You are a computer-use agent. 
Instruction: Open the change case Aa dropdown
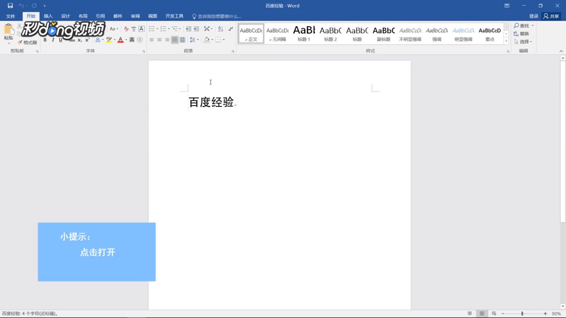click(114, 29)
